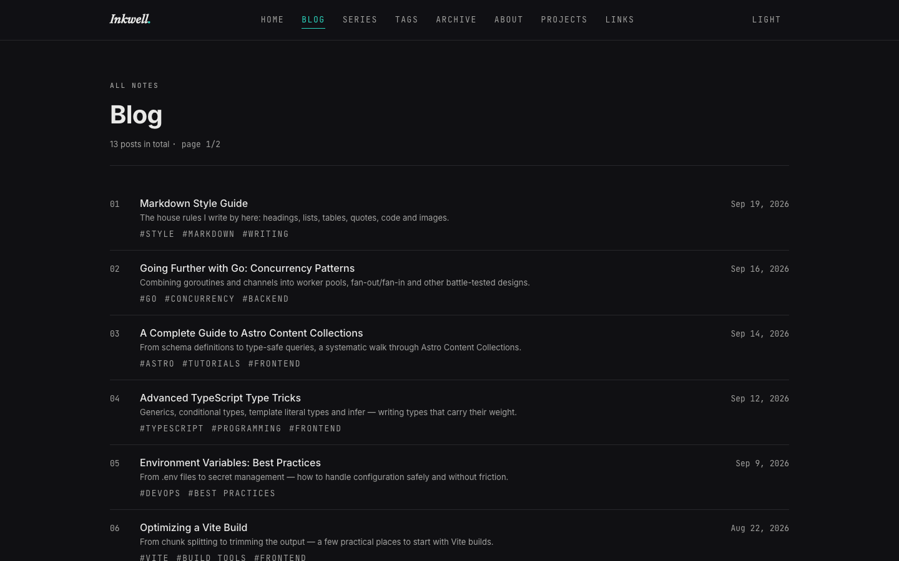The width and height of the screenshot is (899, 561).
Task: Click the 'ALL NOTES' label
Action: pos(134,85)
